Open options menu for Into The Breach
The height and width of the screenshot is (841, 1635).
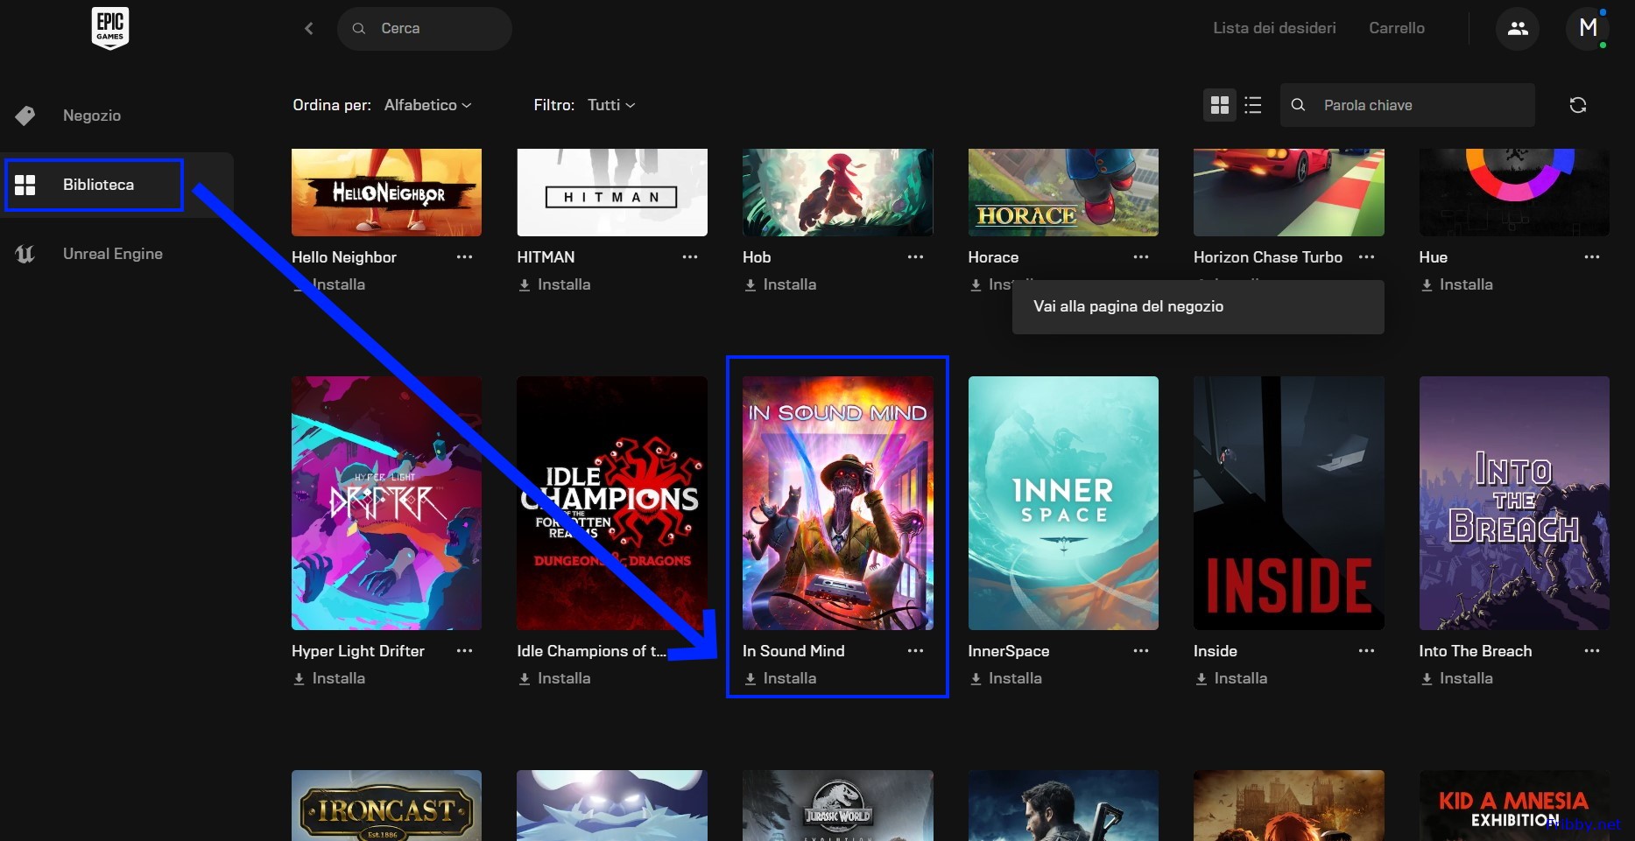tap(1592, 651)
